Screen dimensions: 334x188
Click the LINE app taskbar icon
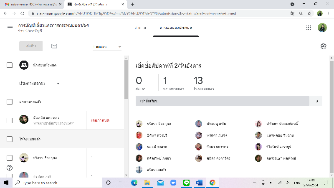coord(186,183)
